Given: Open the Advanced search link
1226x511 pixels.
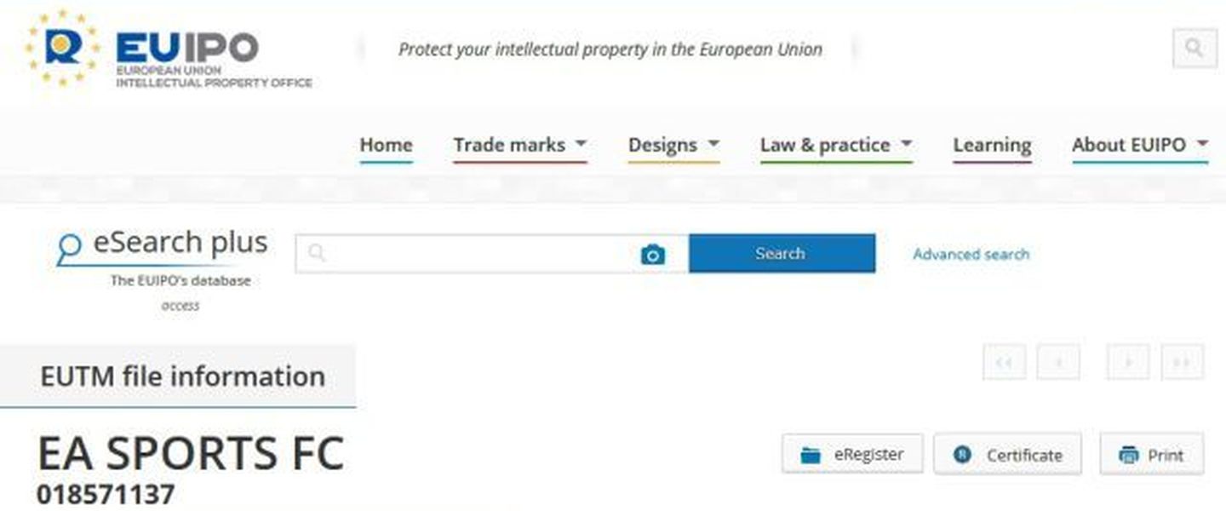Looking at the screenshot, I should (x=971, y=254).
